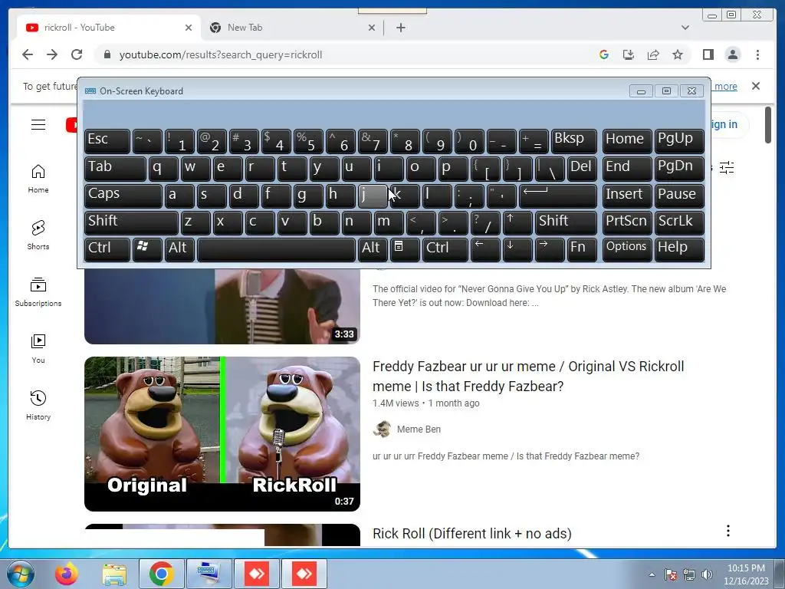785x589 pixels.
Task: Toggle Caps lock on the On-Screen Keyboard
Action: 123,196
